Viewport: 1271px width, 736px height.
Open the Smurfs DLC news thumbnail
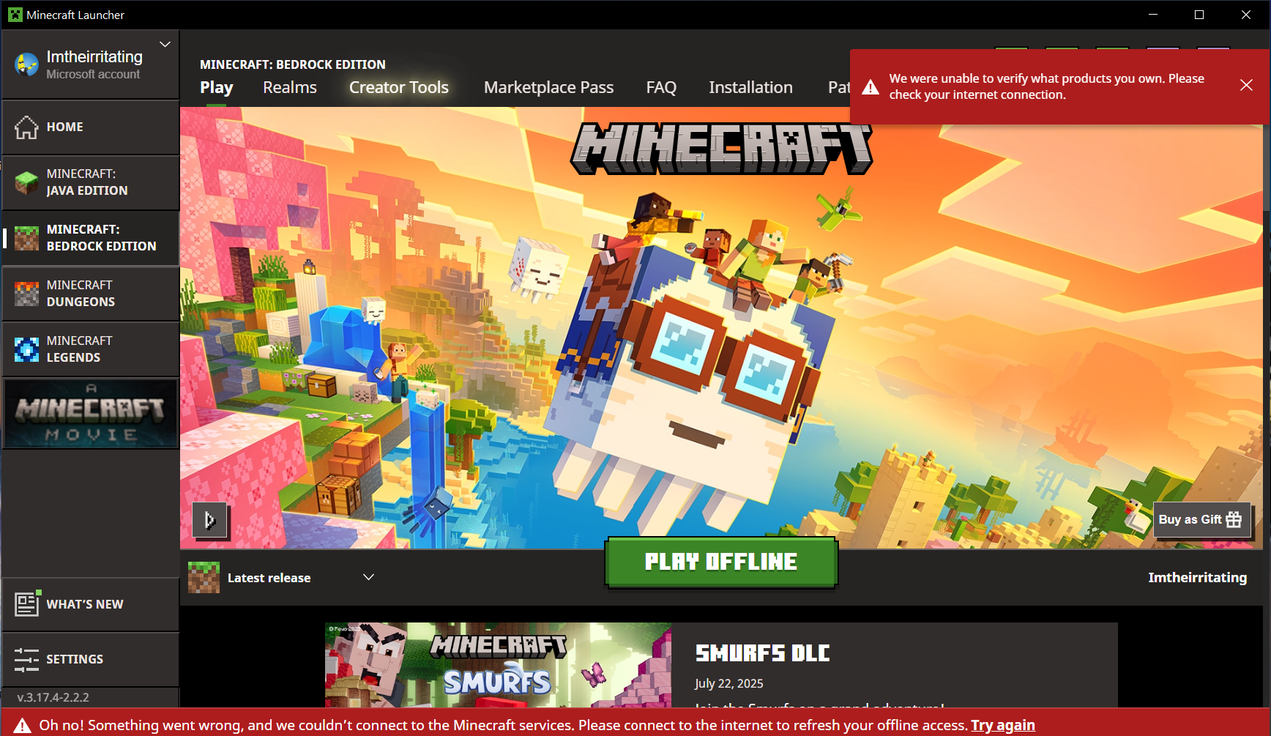[498, 665]
